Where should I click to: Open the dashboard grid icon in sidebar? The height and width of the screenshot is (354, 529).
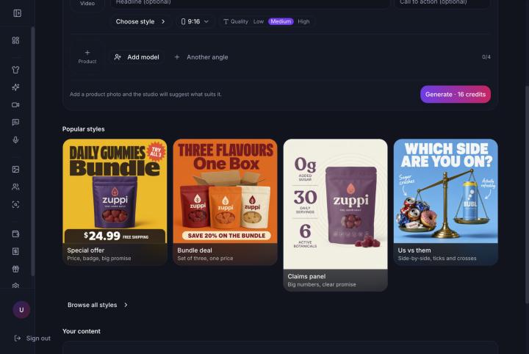[x=15, y=40]
